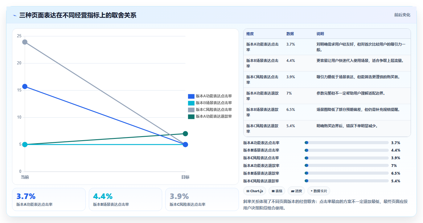Viewport: 423px width, 223px height.
Task: Click the 5.4% value in the table
Action: pos(291,126)
